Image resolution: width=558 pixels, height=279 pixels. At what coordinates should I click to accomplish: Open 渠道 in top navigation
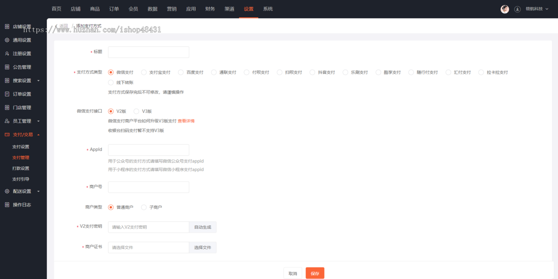coord(229,9)
